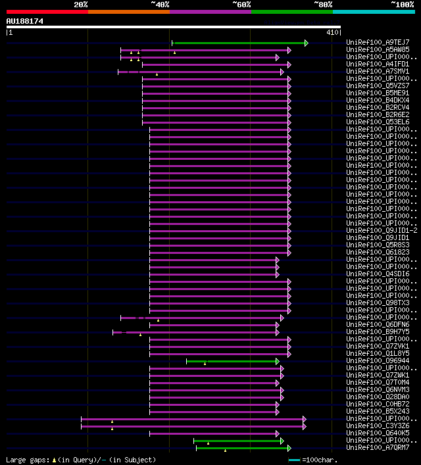Select the UniRef100_Q4SDI6 entry
The width and height of the screenshot is (421, 465).
tap(378, 274)
